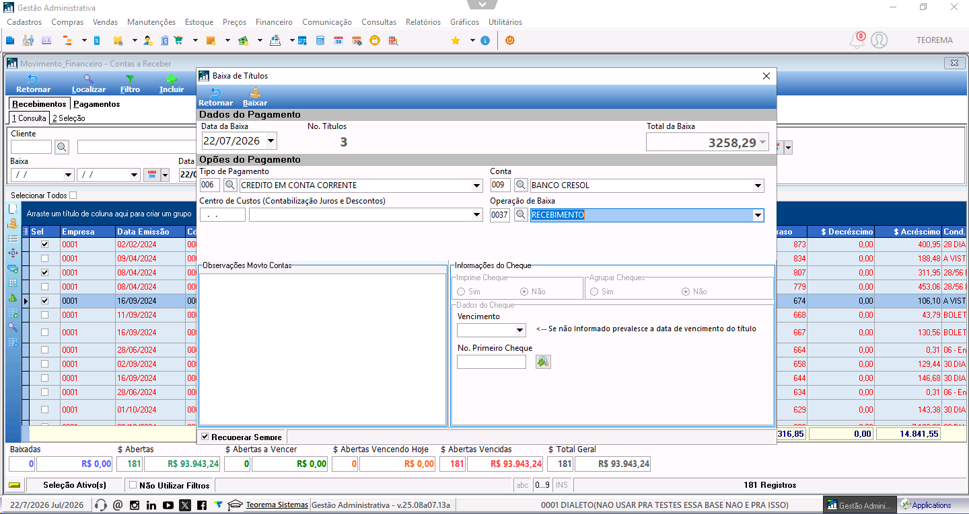
Task: Switch to the 2 Seleção tab
Action: click(69, 118)
